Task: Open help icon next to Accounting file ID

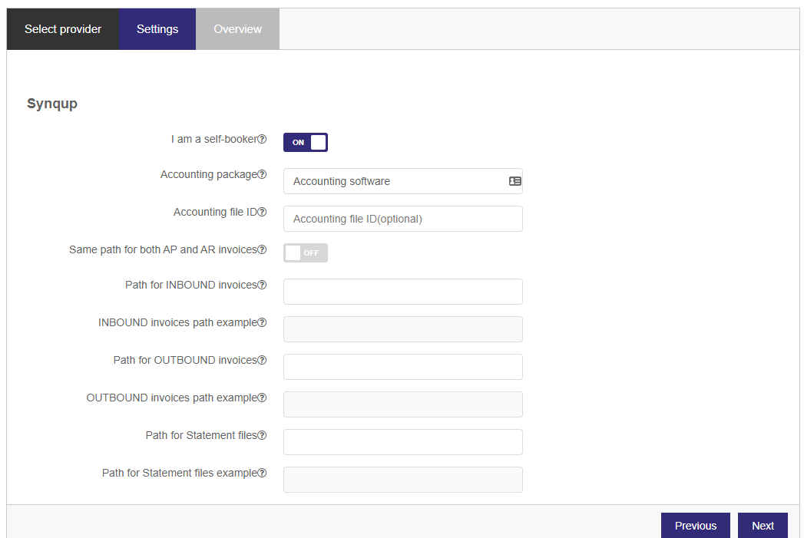Action: point(262,212)
